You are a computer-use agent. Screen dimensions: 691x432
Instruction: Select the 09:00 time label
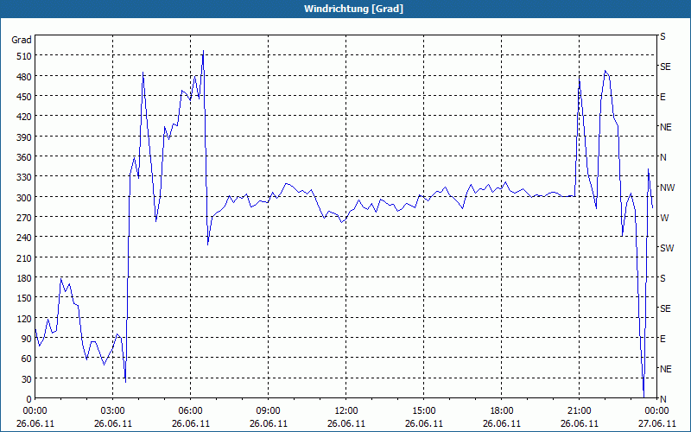(x=268, y=411)
